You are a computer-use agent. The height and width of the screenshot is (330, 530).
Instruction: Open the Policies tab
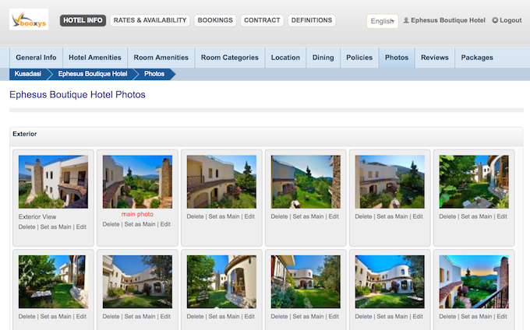click(359, 58)
